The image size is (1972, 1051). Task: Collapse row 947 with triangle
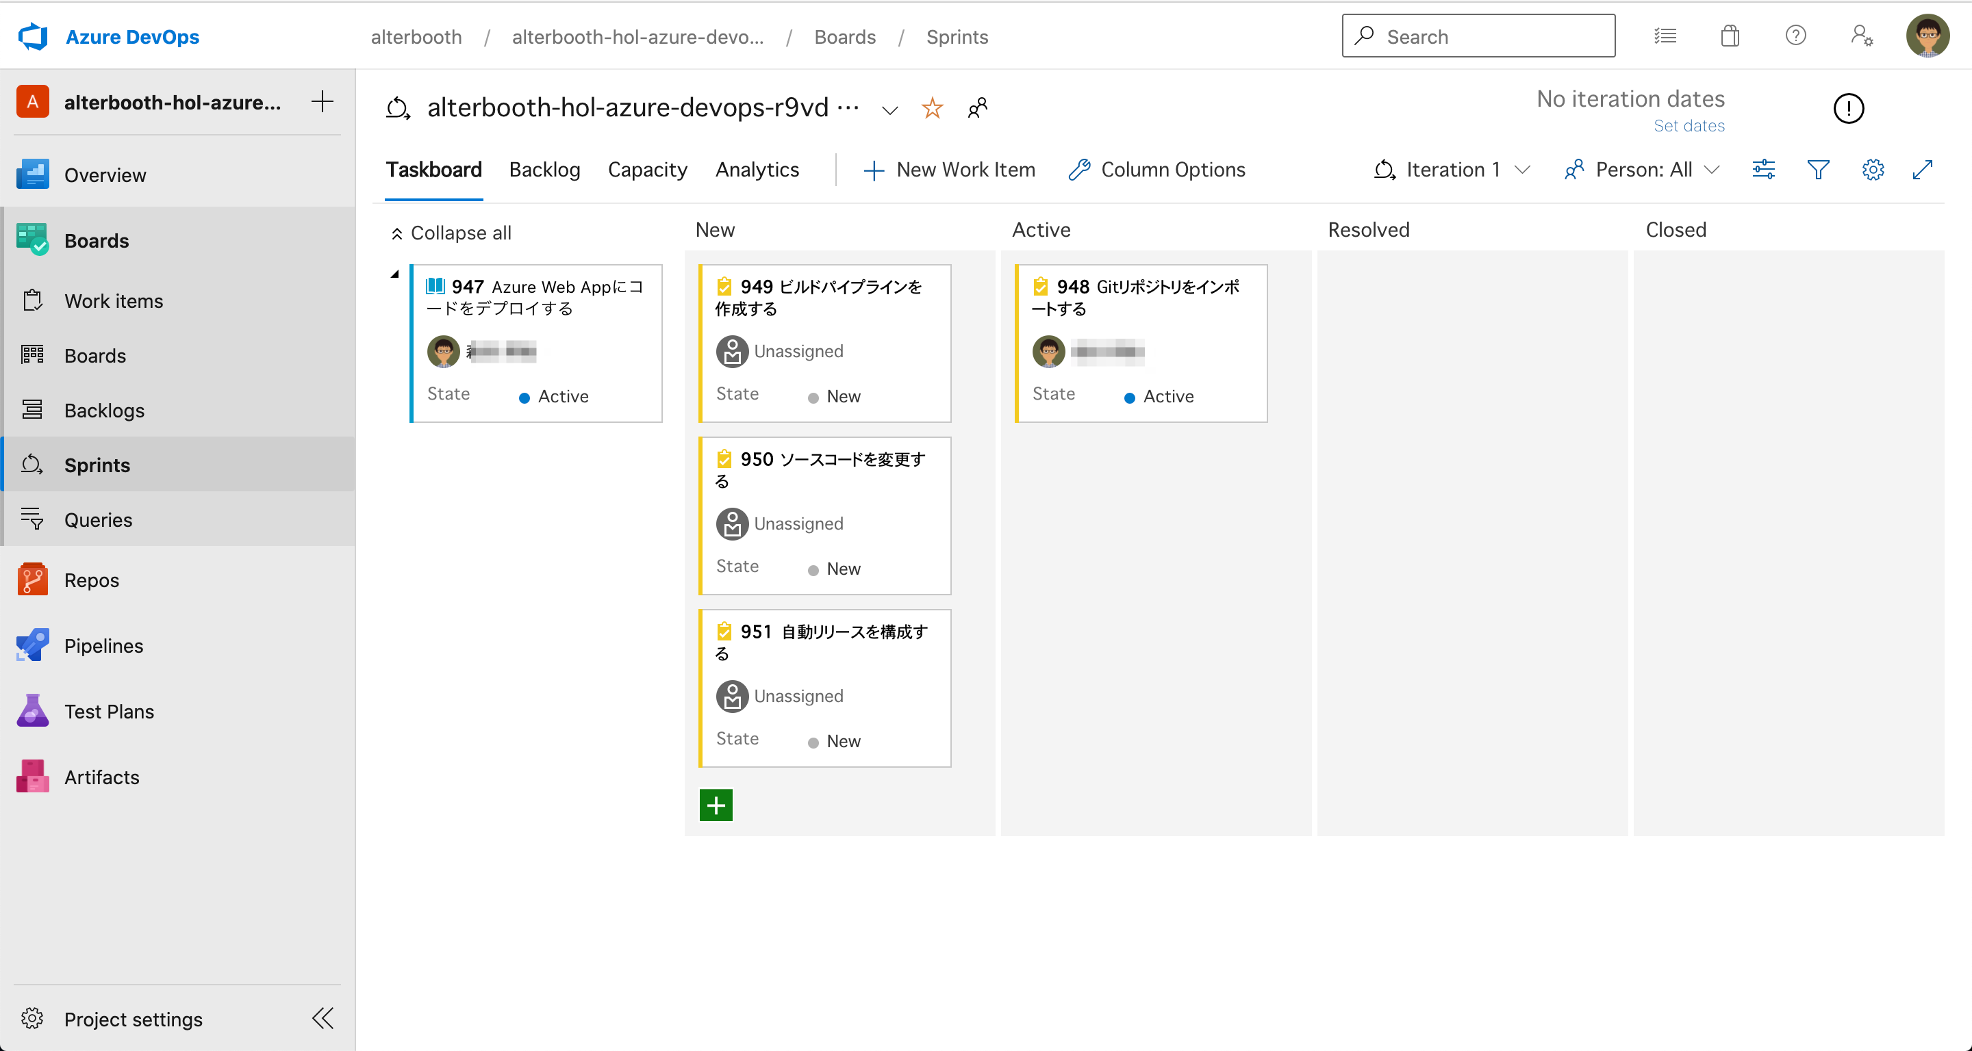(395, 274)
